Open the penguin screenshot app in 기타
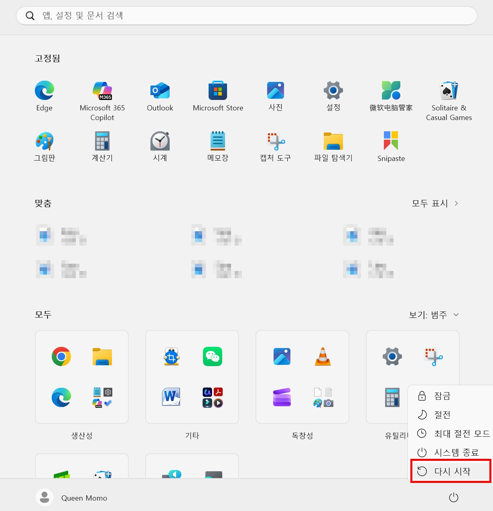 tap(172, 356)
